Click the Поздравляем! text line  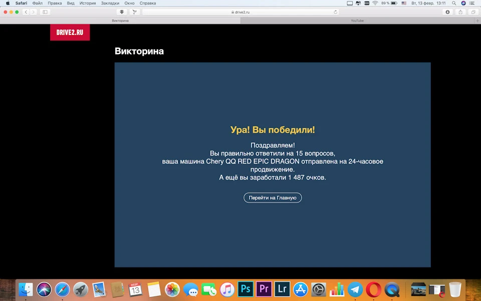pyautogui.click(x=273, y=145)
